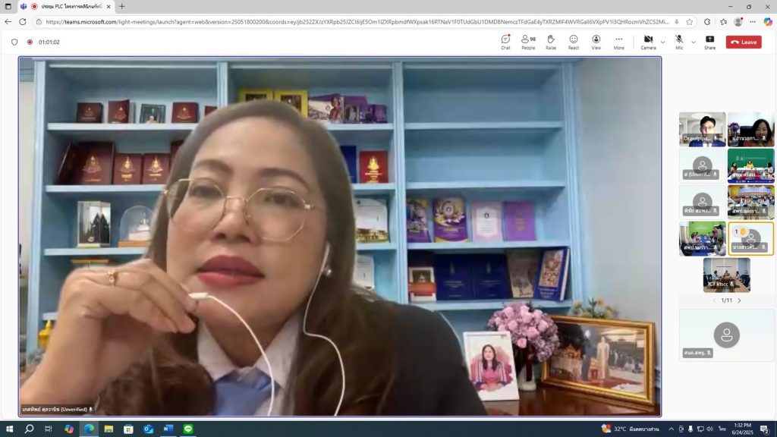Show hidden system tray icons chevron

click(x=671, y=429)
